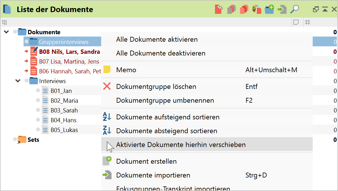Click the memo column header icon

pyautogui.click(x=296, y=22)
